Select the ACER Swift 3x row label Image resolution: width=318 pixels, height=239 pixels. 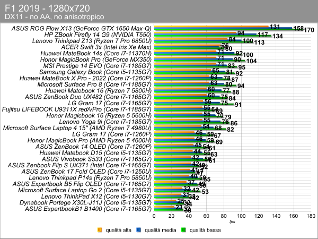click(x=107, y=47)
